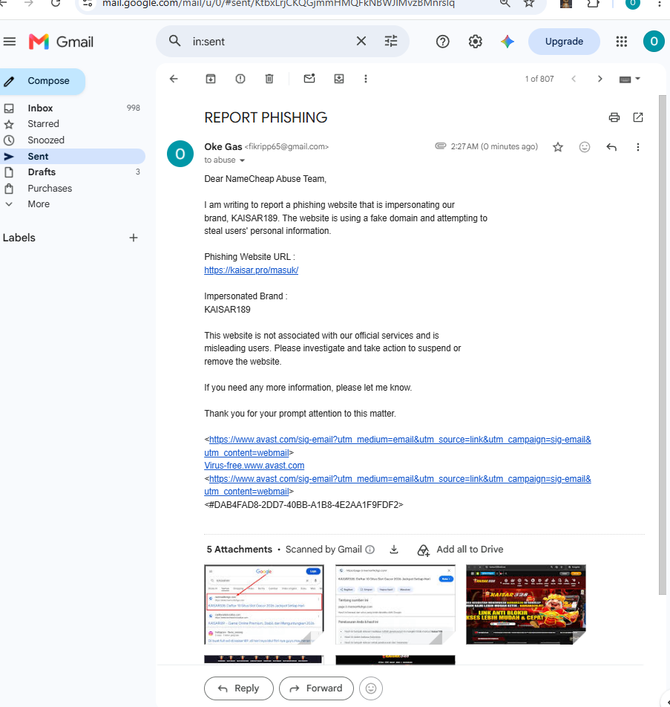Screen dimensions: 670x707
Task: Open email in a new window
Action: coord(638,117)
